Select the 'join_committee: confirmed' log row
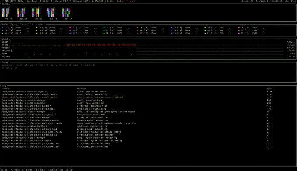The image size is (297, 171). [x=138, y=147]
